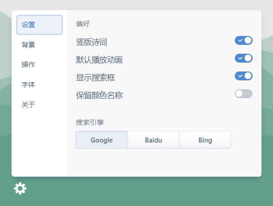Select the 设置 sidebar tab
This screenshot has height=206, width=273.
pyautogui.click(x=39, y=25)
